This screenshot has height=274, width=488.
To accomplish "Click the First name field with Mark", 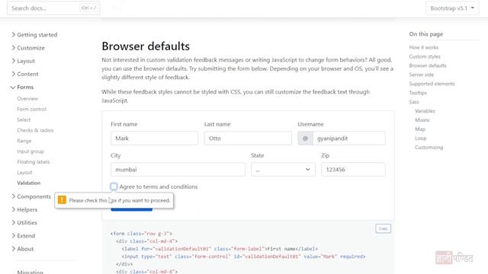I will [154, 139].
